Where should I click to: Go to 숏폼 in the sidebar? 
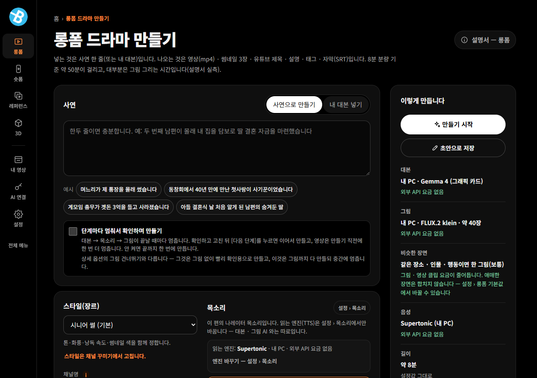pyautogui.click(x=18, y=73)
